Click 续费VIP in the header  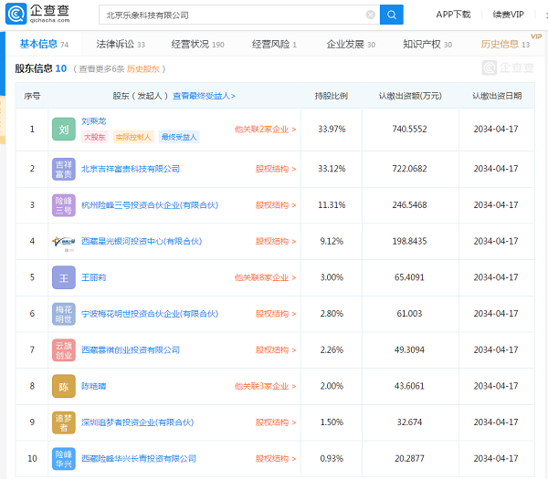tap(508, 15)
